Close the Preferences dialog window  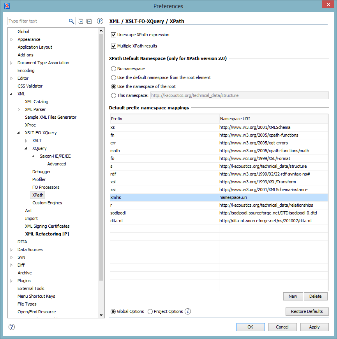328,4
